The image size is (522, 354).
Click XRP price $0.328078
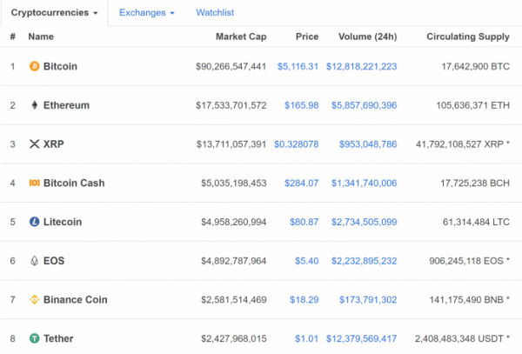coord(297,144)
